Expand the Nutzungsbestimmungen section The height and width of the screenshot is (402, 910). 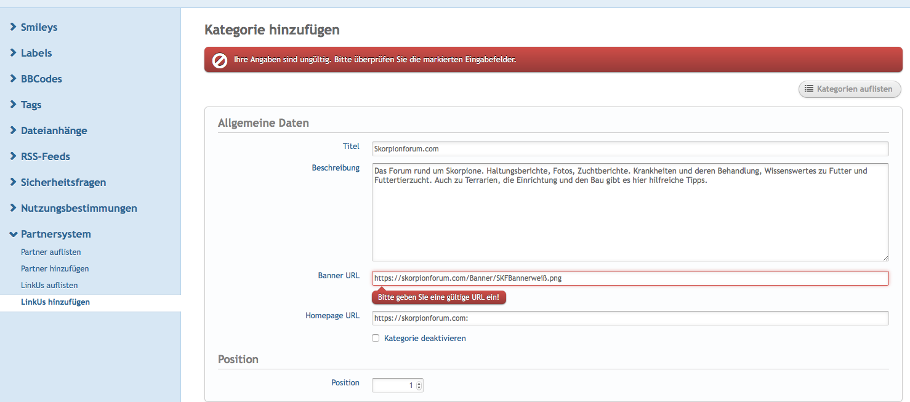click(79, 208)
